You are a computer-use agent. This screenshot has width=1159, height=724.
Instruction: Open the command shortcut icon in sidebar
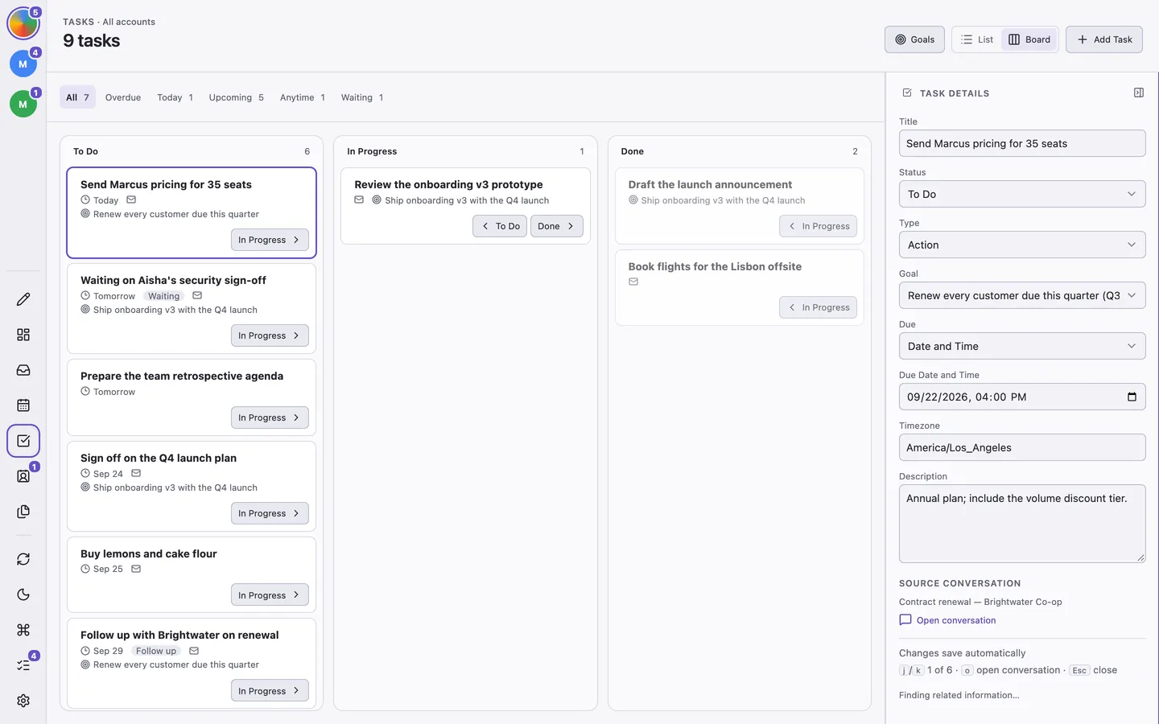23,630
